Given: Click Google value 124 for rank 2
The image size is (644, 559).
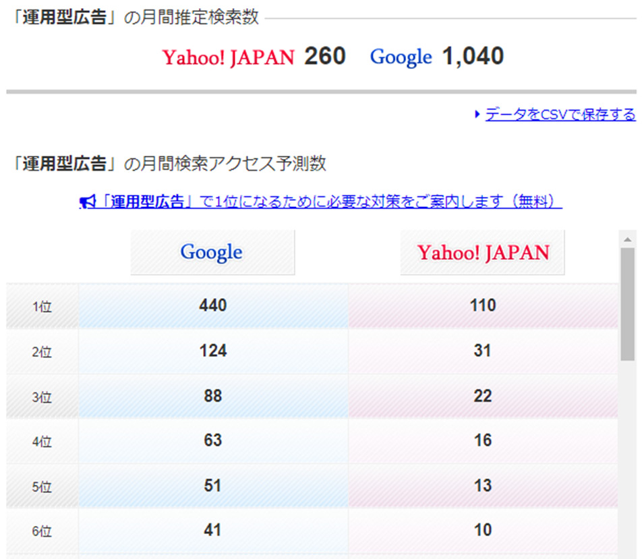Looking at the screenshot, I should 212,351.
